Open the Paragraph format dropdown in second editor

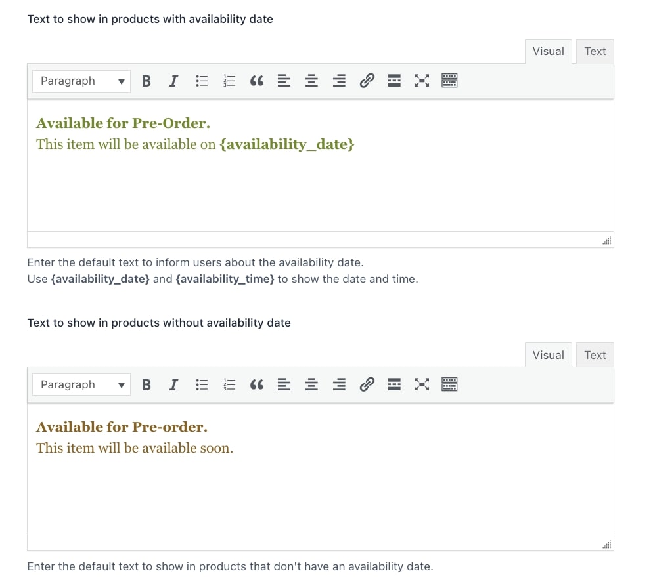(x=81, y=385)
